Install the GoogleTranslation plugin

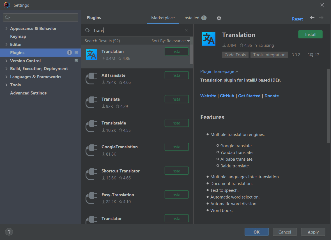(x=177, y=147)
